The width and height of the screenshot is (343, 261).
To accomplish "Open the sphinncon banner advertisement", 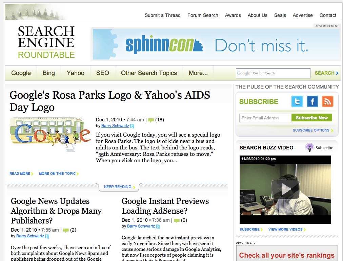I will coord(216,45).
